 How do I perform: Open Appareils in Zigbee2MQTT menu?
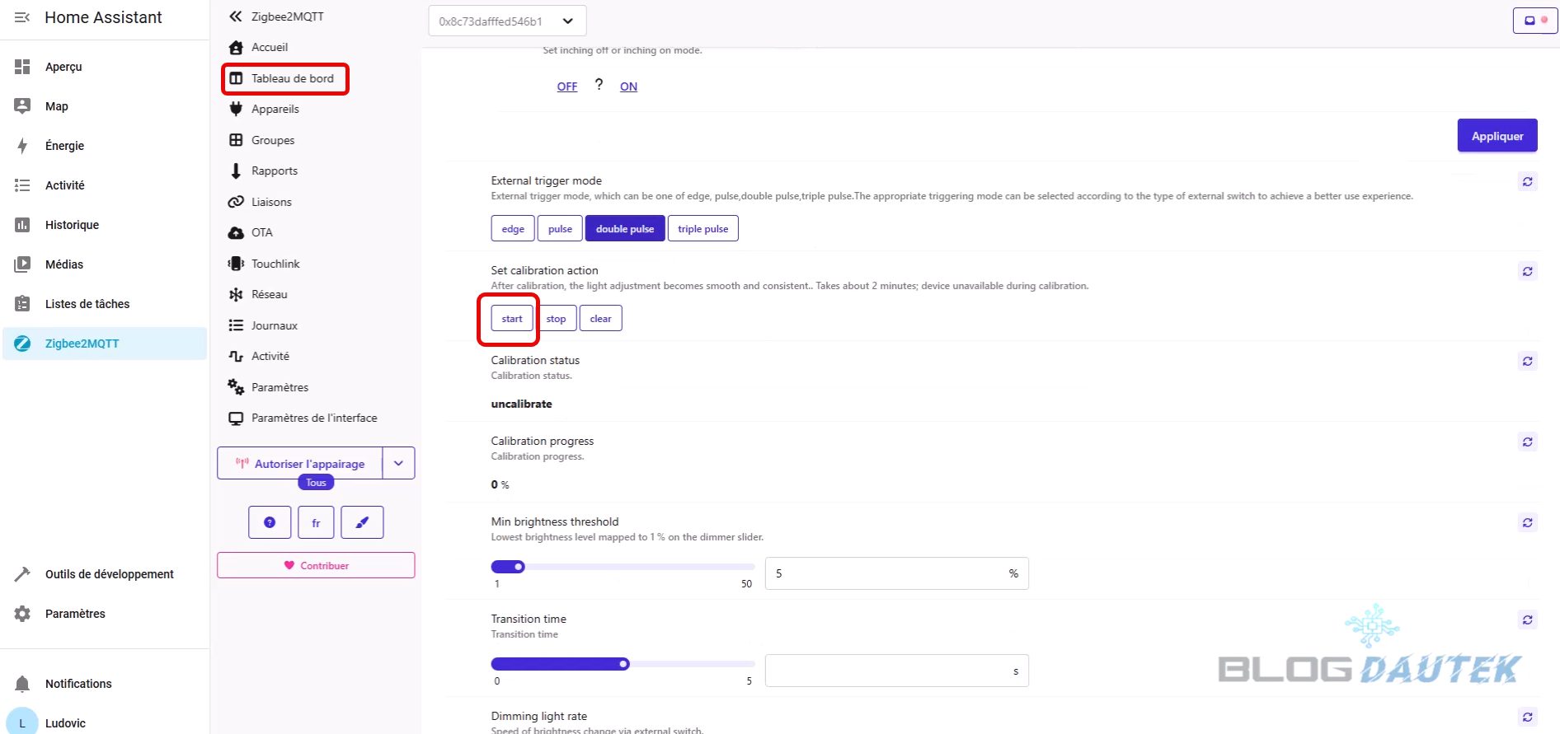point(275,109)
